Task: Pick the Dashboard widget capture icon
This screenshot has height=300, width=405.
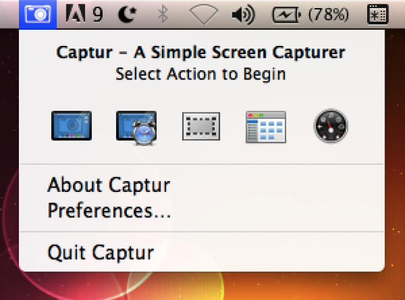Action: tap(330, 126)
